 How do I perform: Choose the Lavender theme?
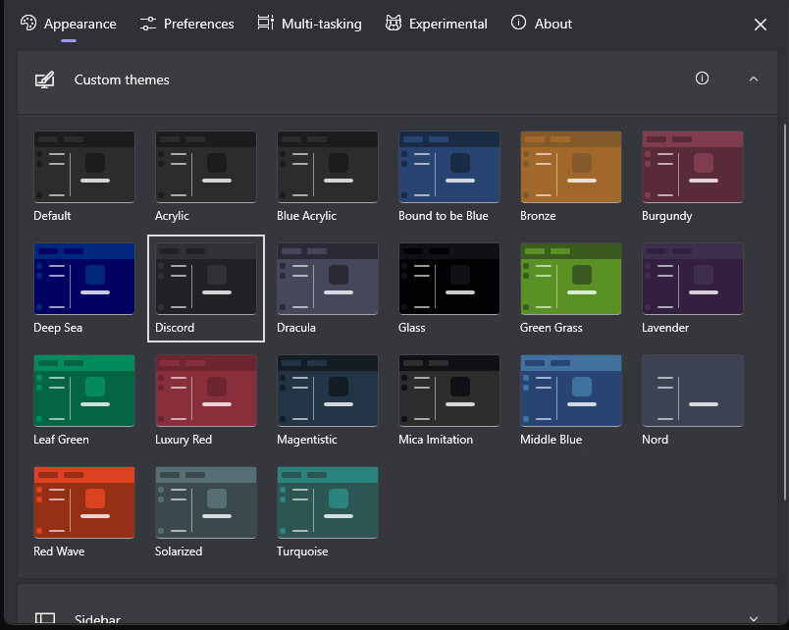[693, 279]
